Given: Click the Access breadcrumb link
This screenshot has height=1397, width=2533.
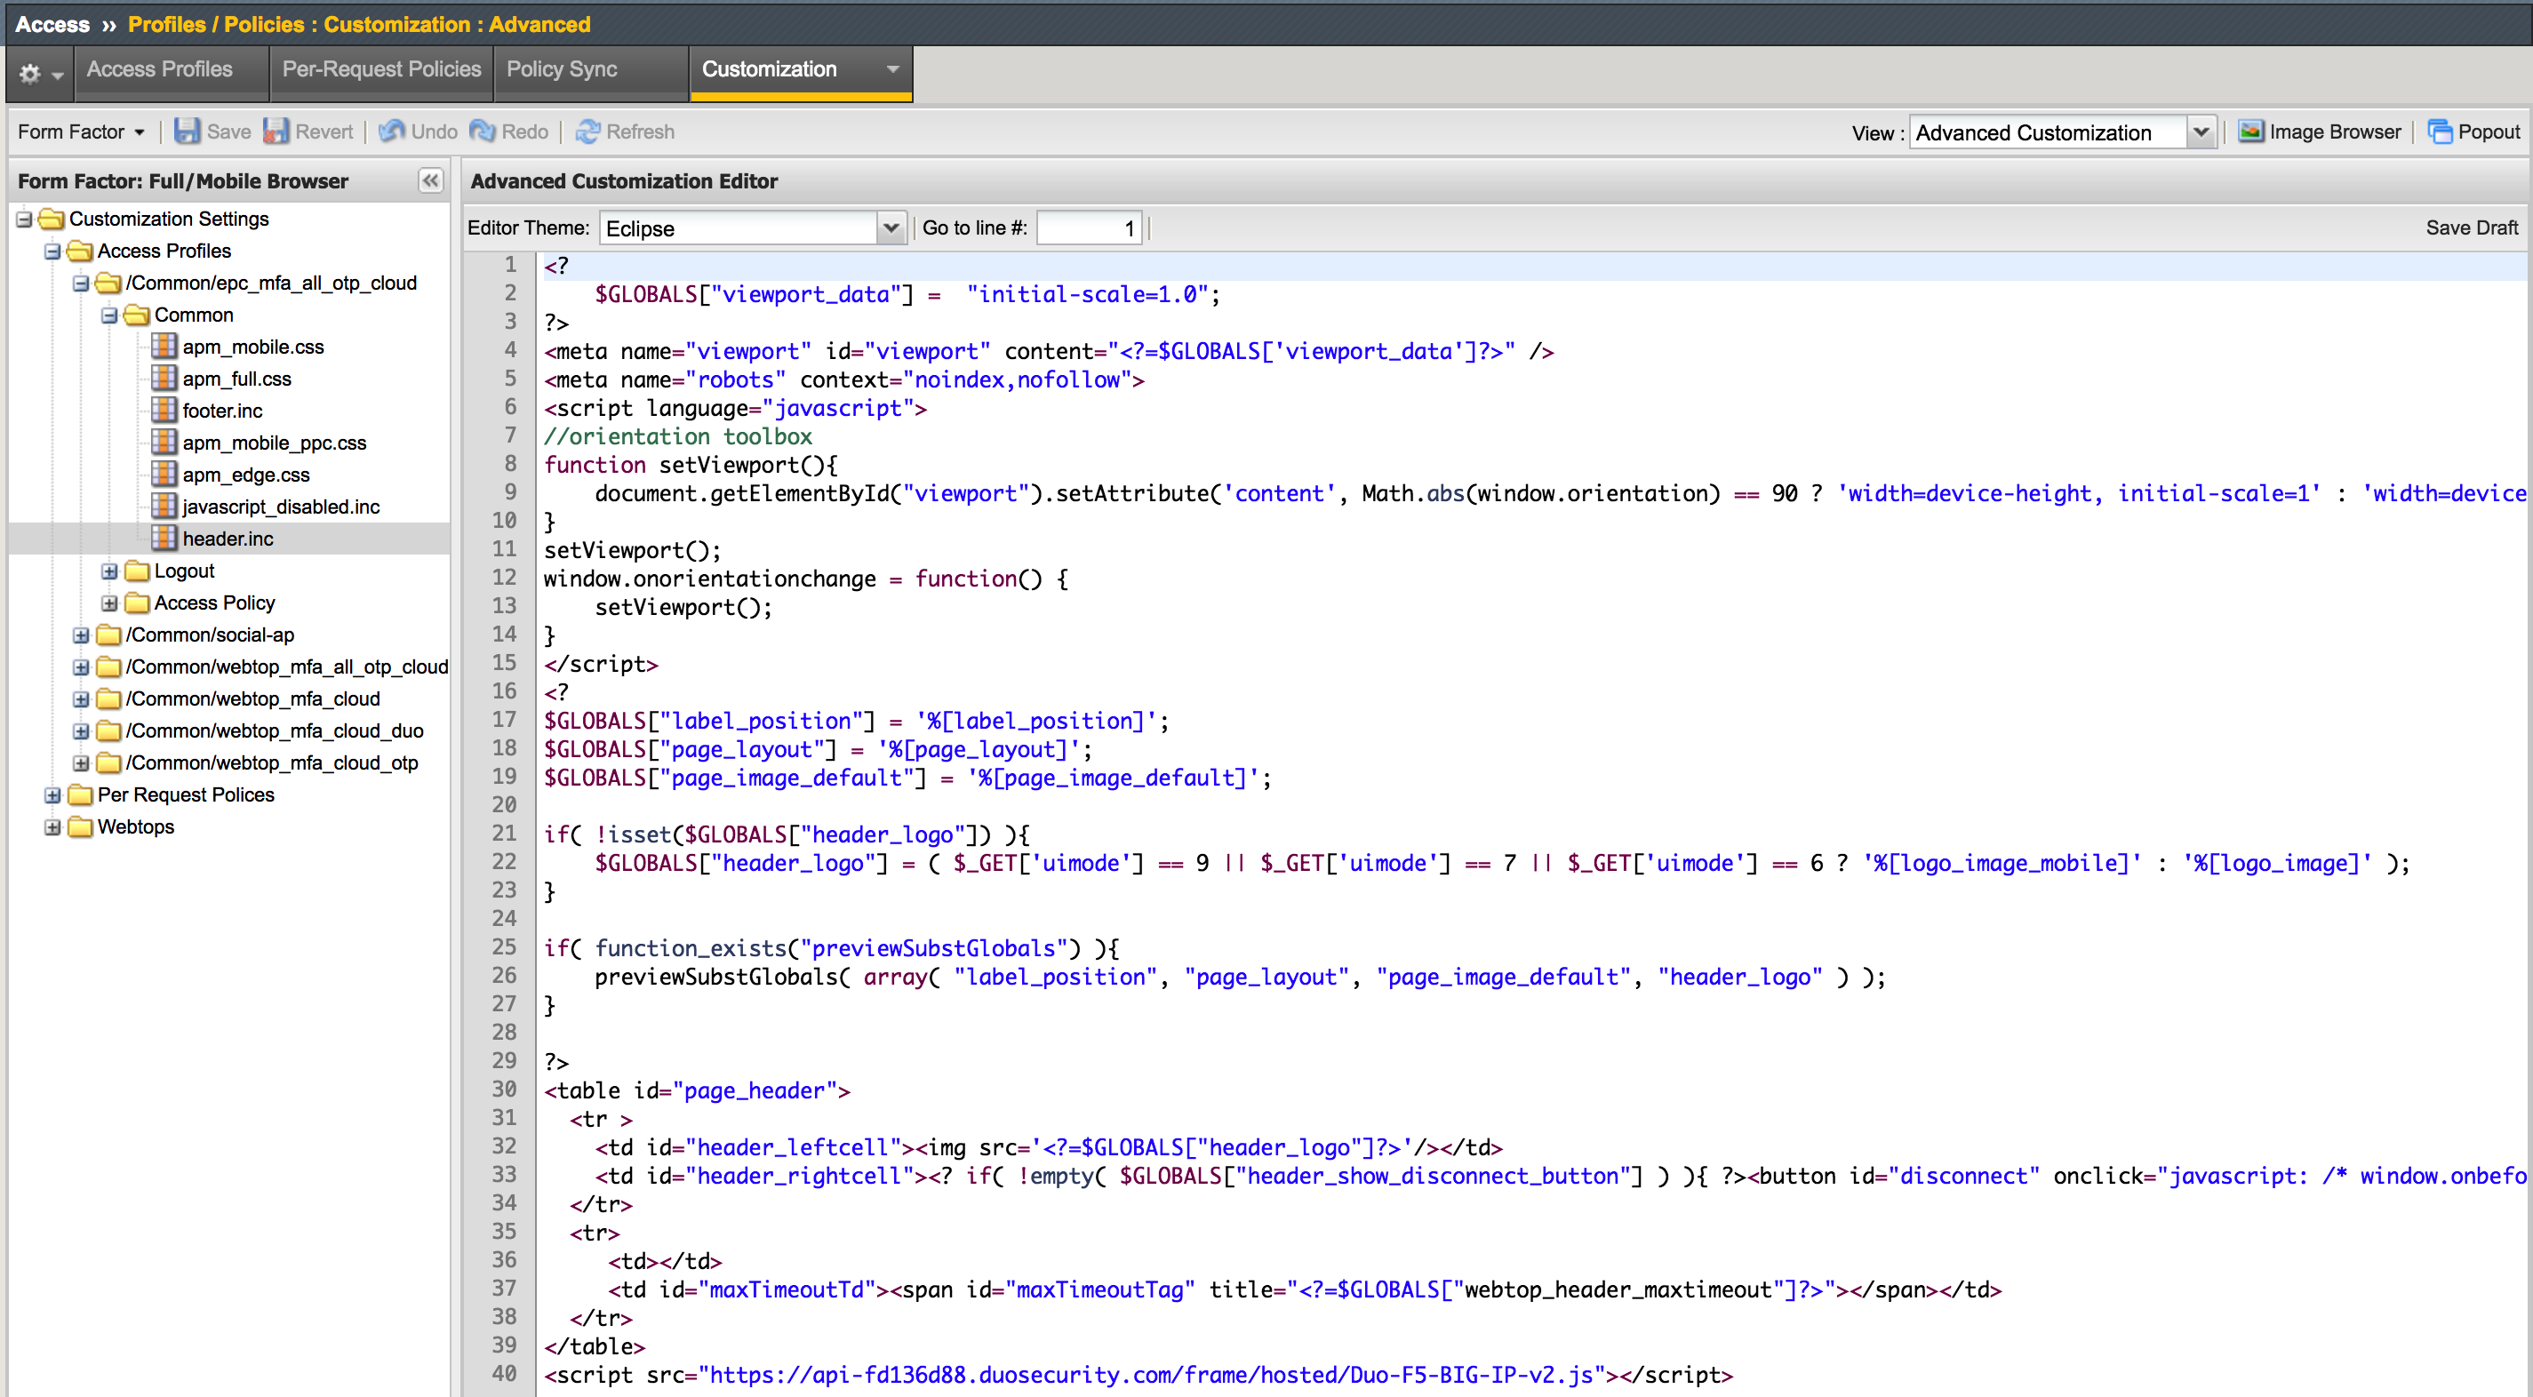Looking at the screenshot, I should [52, 25].
